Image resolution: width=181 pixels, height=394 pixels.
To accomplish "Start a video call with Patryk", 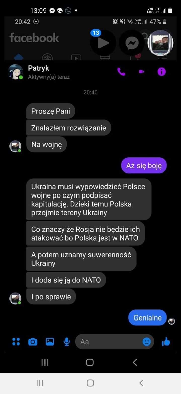I will [x=142, y=72].
